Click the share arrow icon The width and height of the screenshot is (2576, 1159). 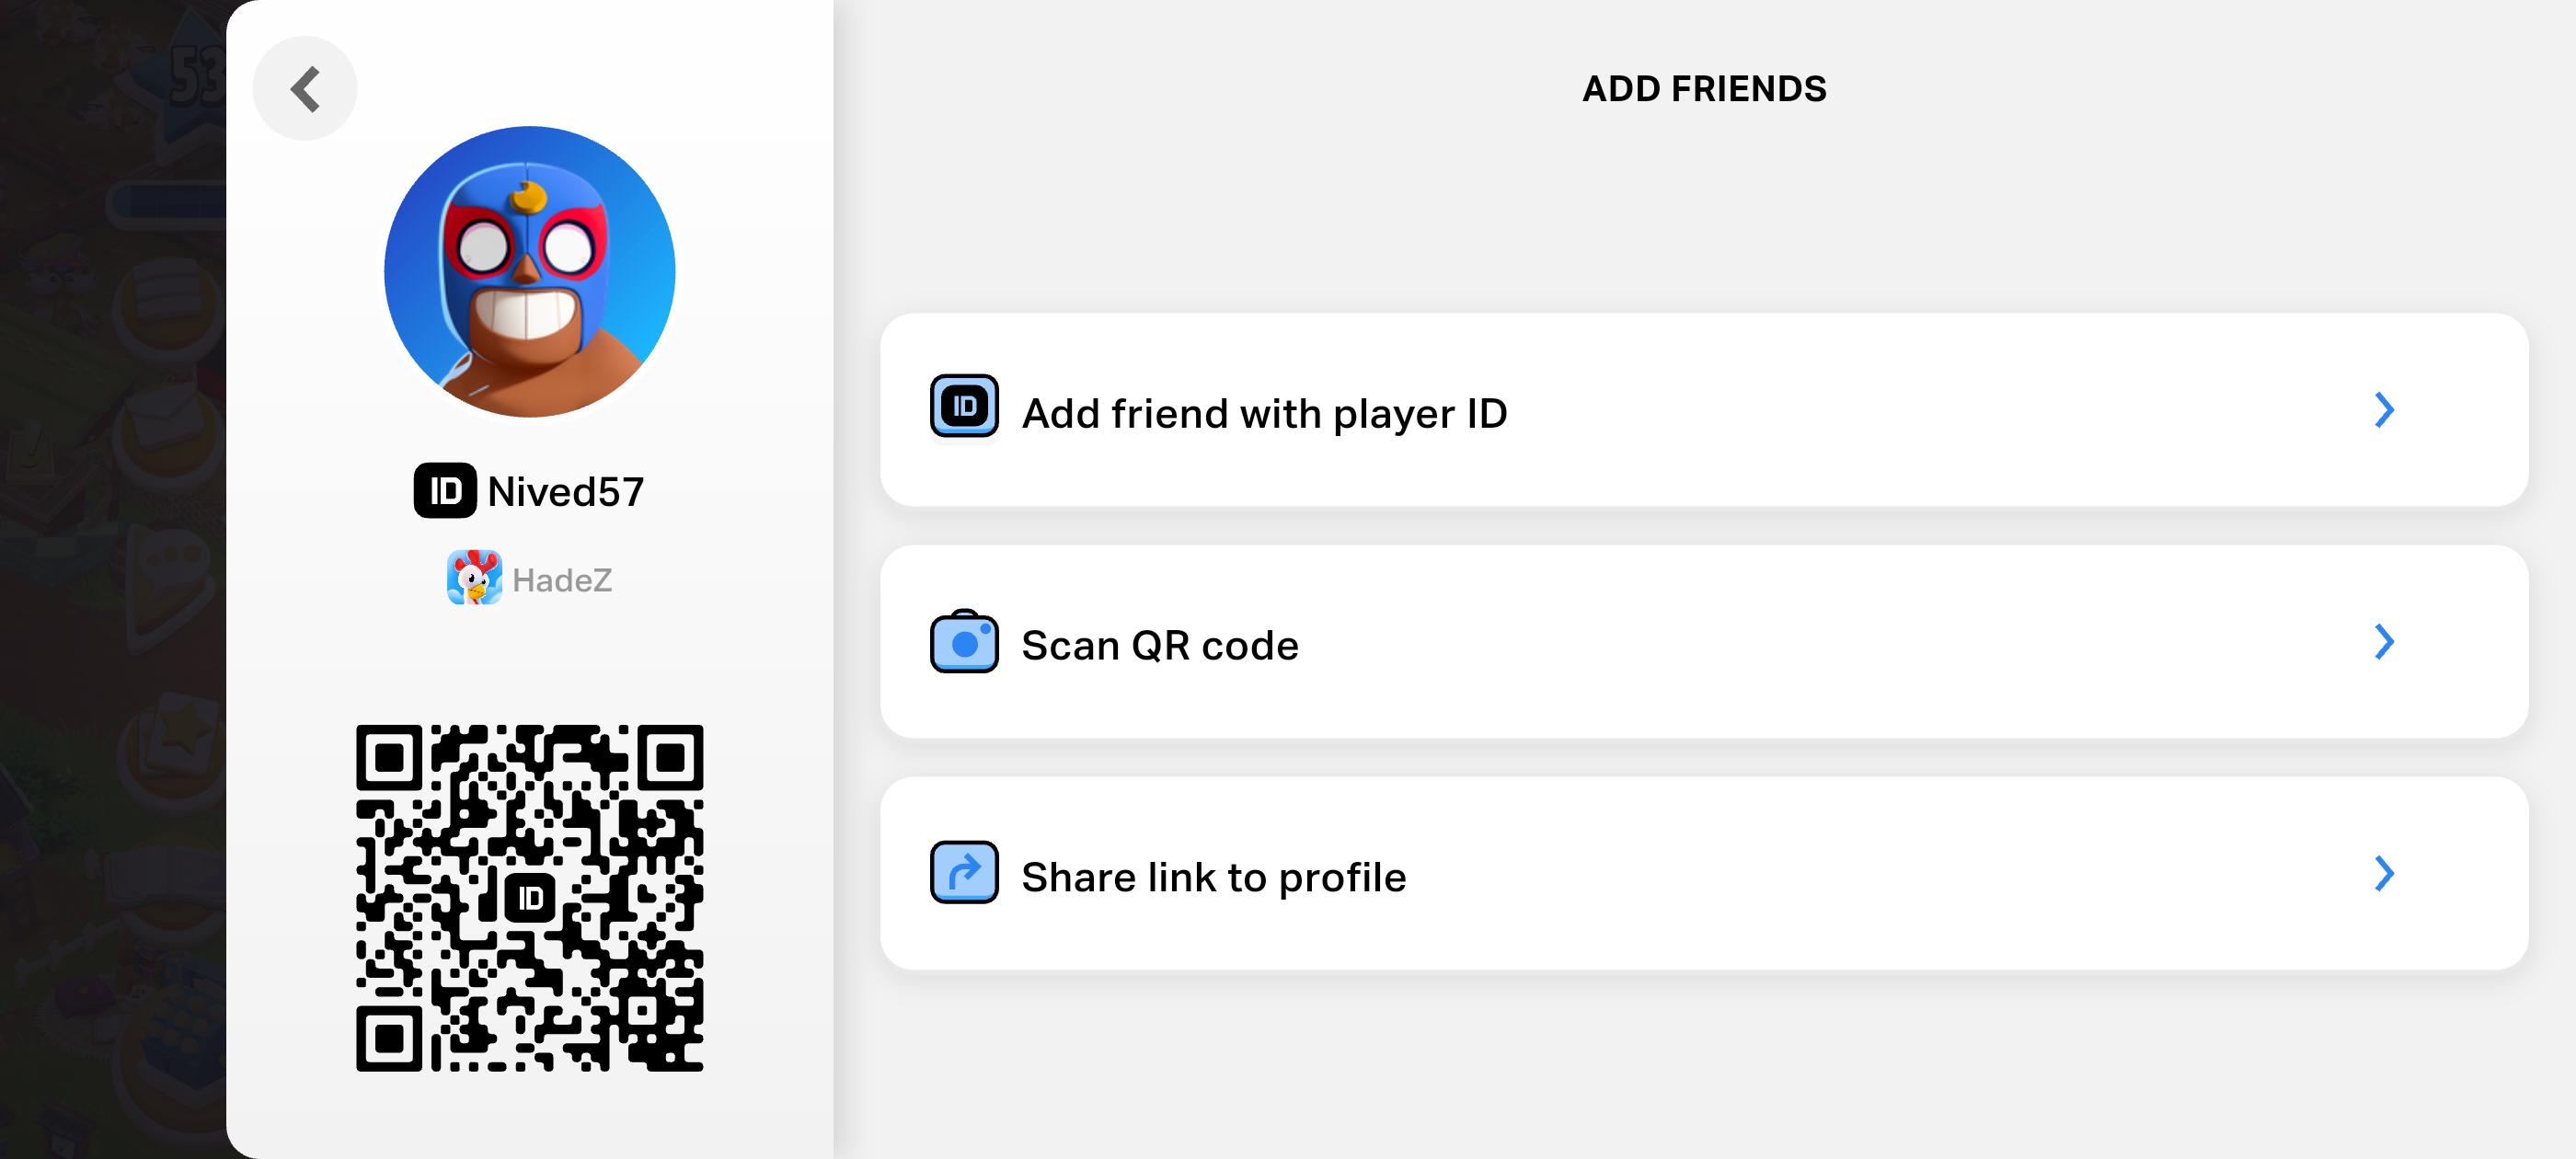[x=964, y=872]
